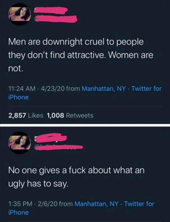Open redacted display name on first tweet
This screenshot has width=170, height=222.
(x=51, y=10)
